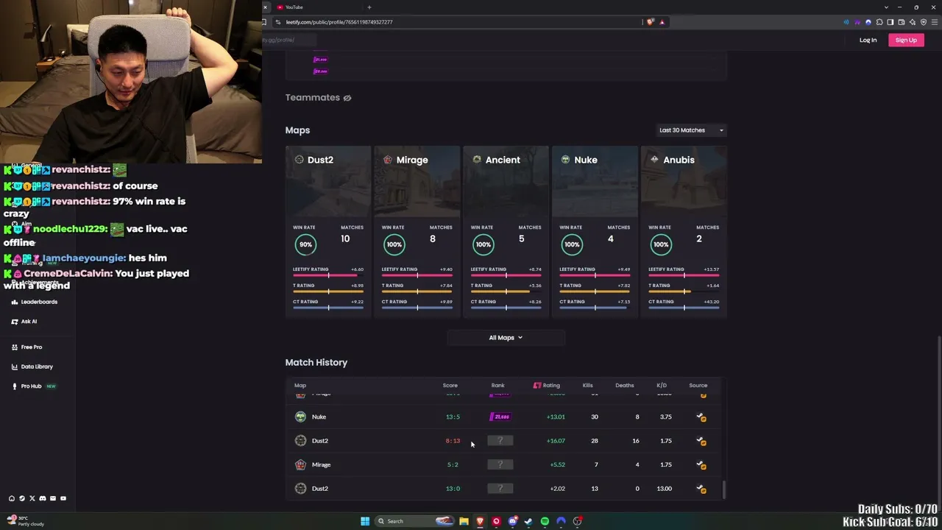Open the Windows Start menu
Image resolution: width=942 pixels, height=530 pixels.
(365, 521)
